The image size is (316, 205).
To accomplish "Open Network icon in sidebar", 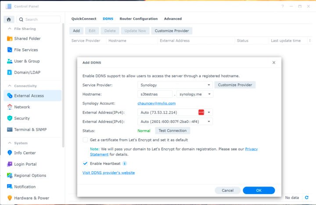I will click(10, 107).
